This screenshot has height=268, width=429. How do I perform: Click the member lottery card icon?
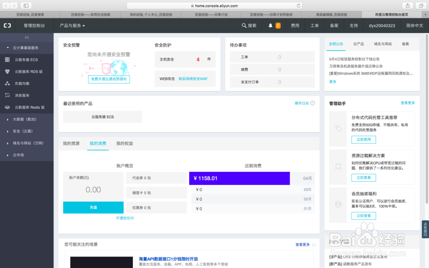[x=338, y=204]
